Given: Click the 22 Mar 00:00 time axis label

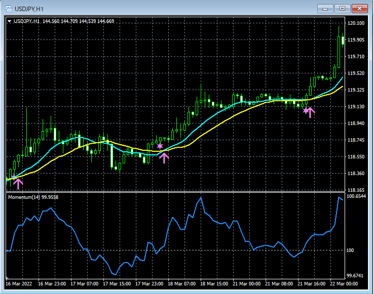Looking at the screenshot, I should (x=344, y=284).
